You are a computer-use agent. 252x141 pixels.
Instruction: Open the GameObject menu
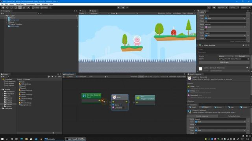pyautogui.click(x=20, y=4)
